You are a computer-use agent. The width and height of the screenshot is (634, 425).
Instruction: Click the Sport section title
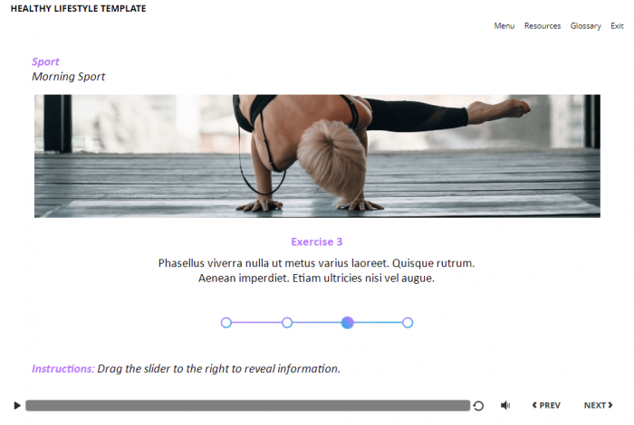45,61
